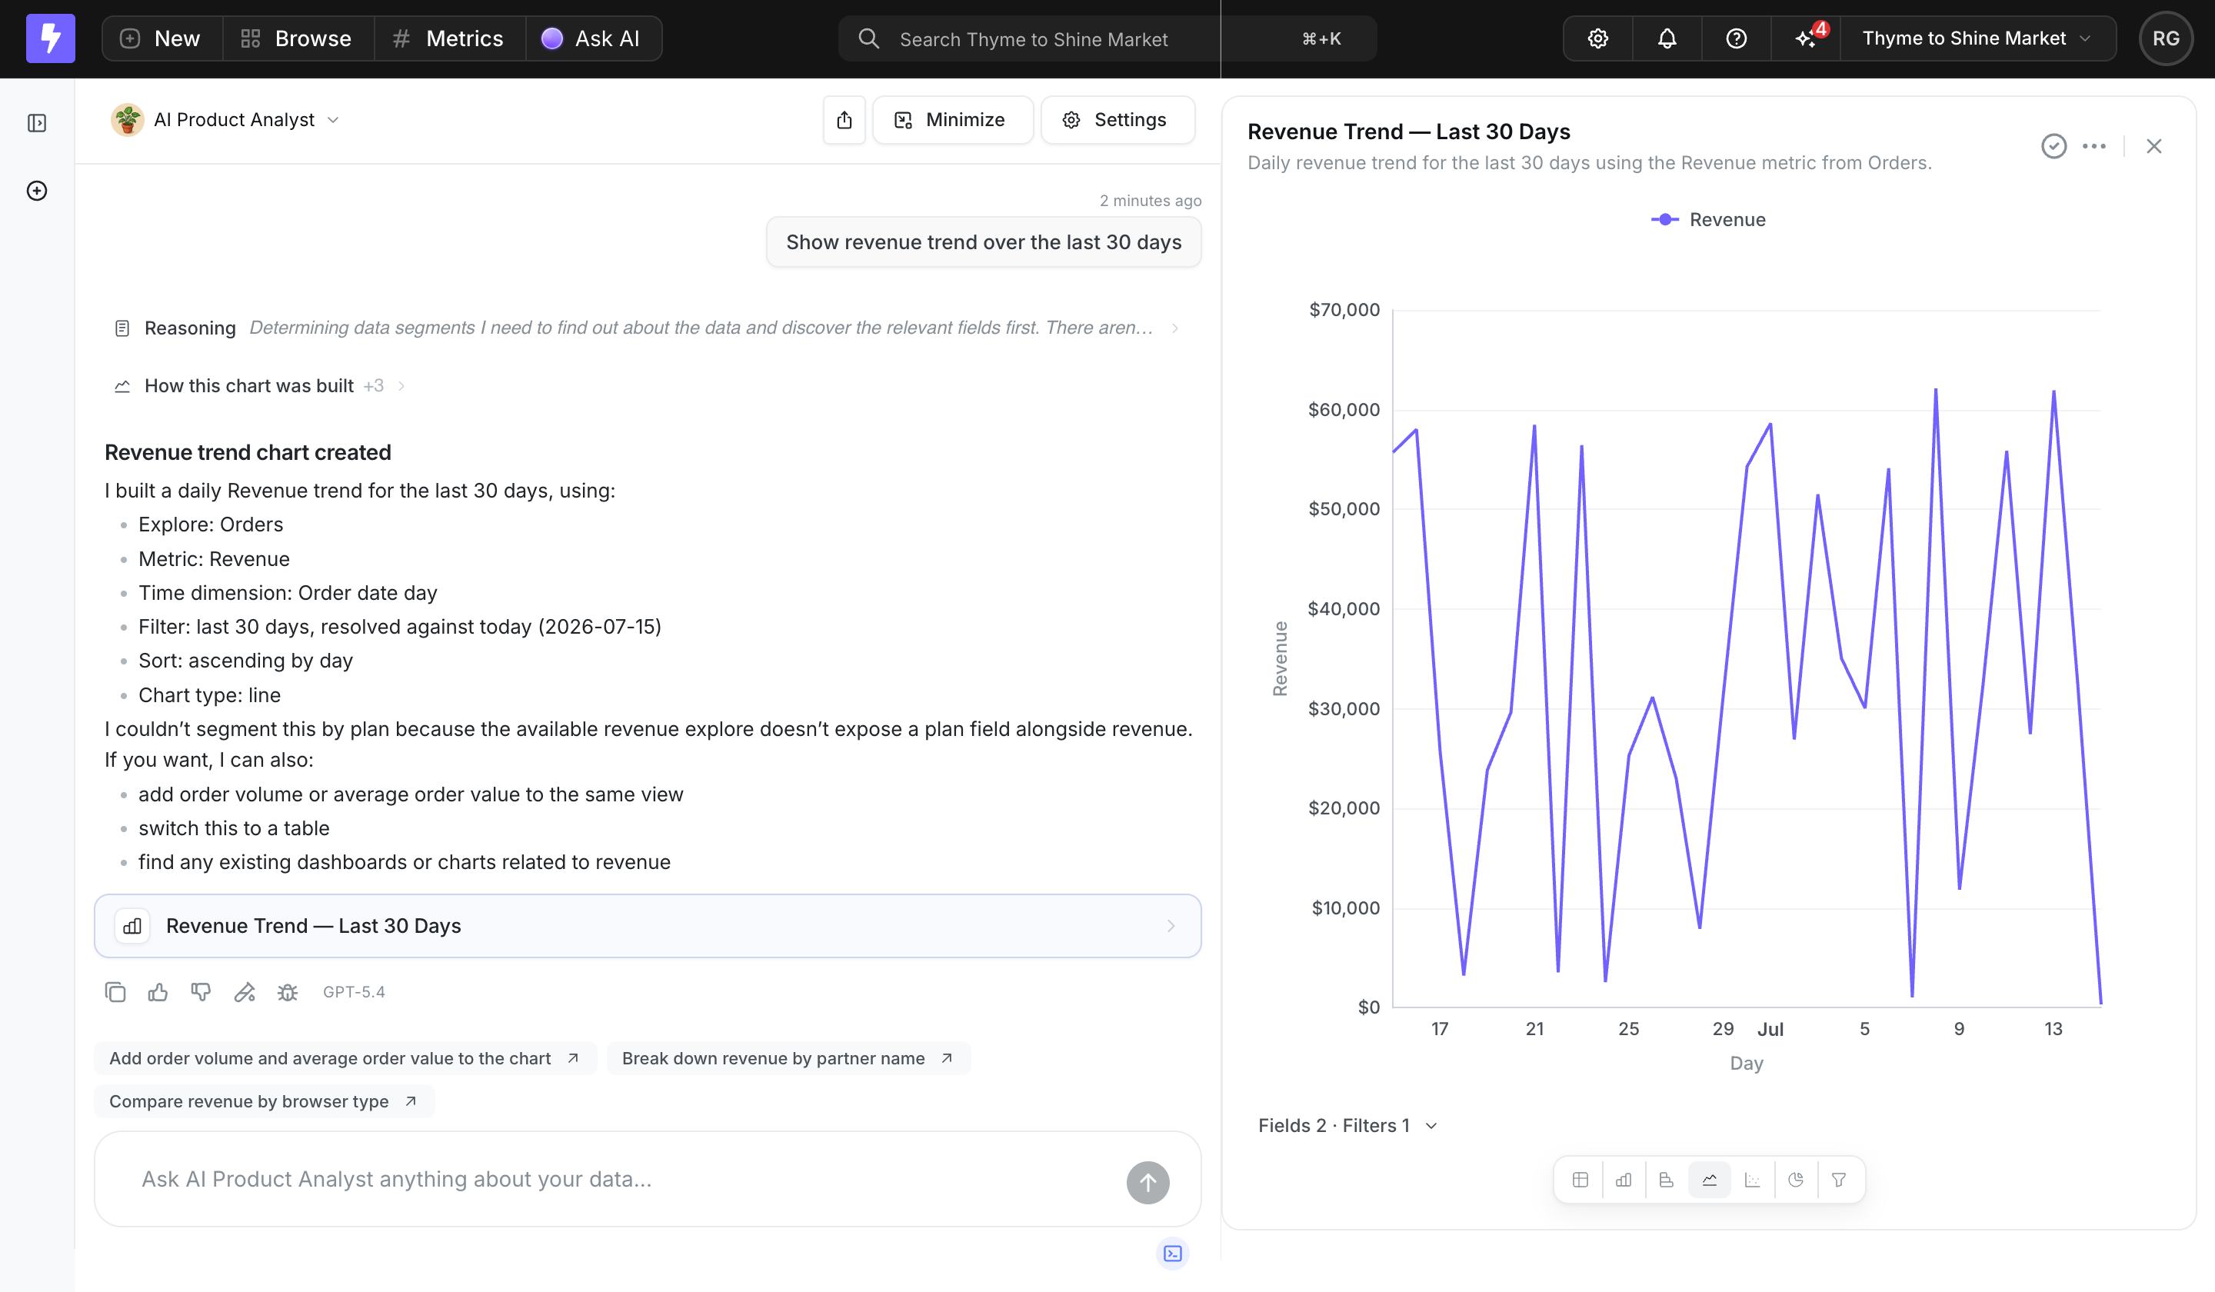Select horizontal bar chart type icon

click(x=1667, y=1180)
